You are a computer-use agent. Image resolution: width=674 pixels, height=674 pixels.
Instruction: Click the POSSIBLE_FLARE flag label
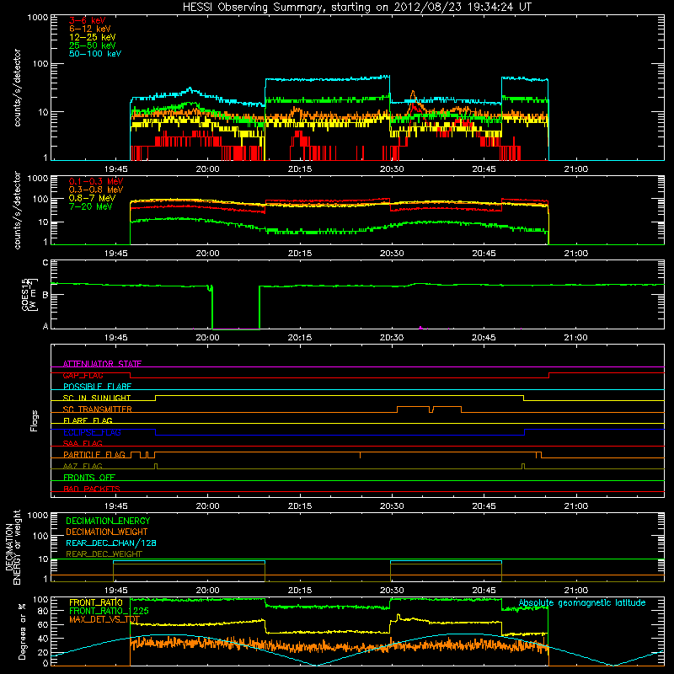point(97,387)
